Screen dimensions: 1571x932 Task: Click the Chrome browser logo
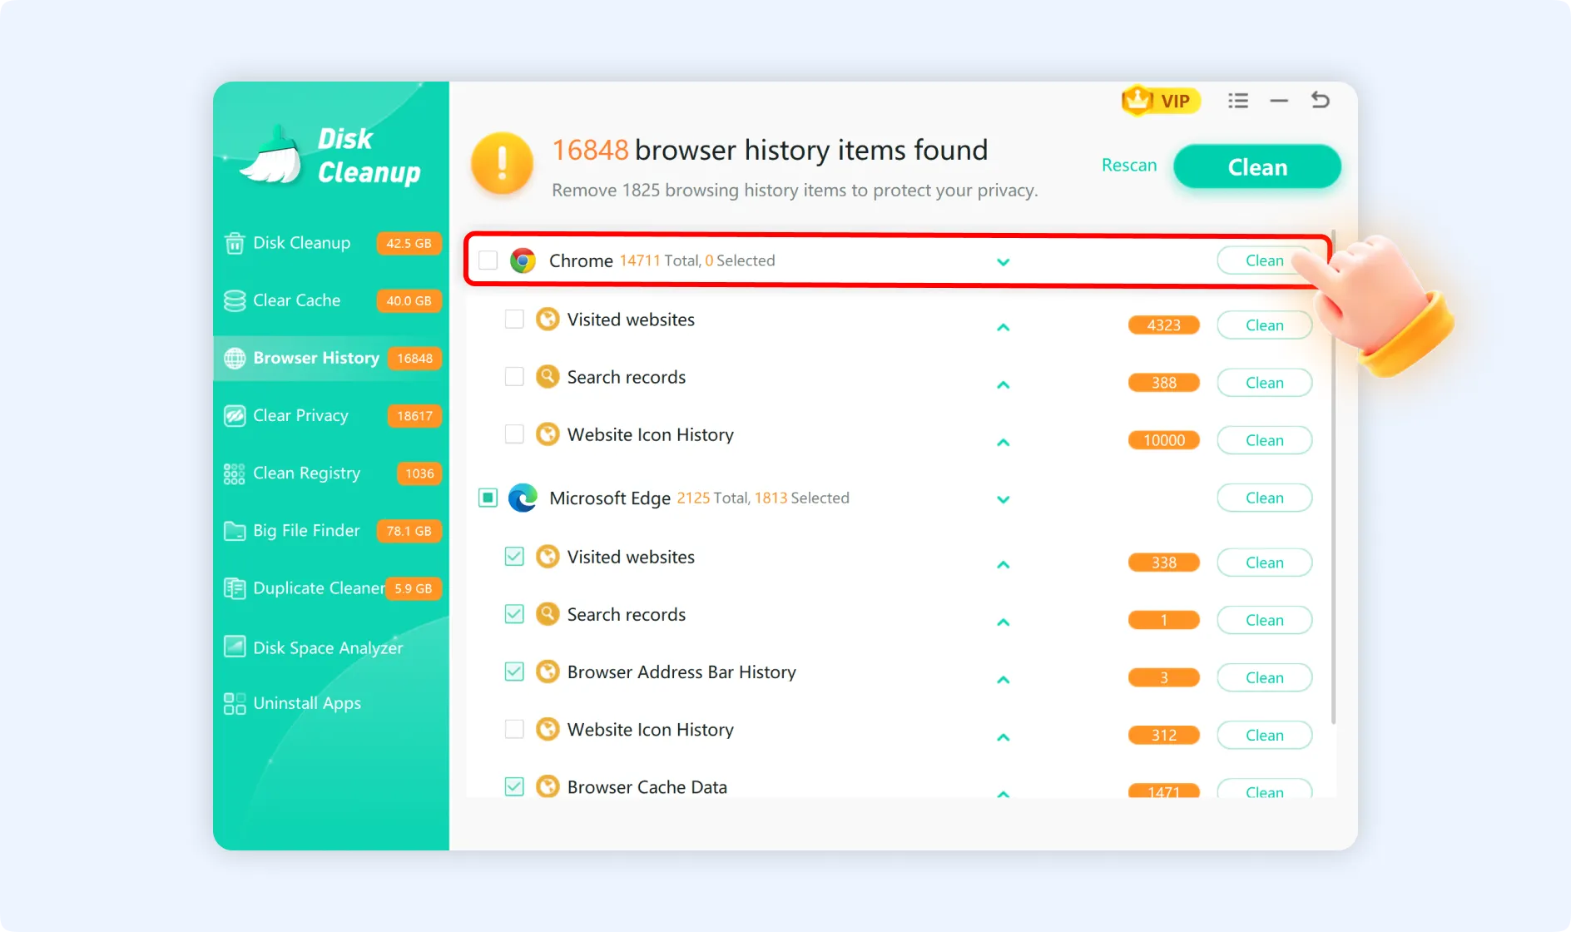point(523,260)
